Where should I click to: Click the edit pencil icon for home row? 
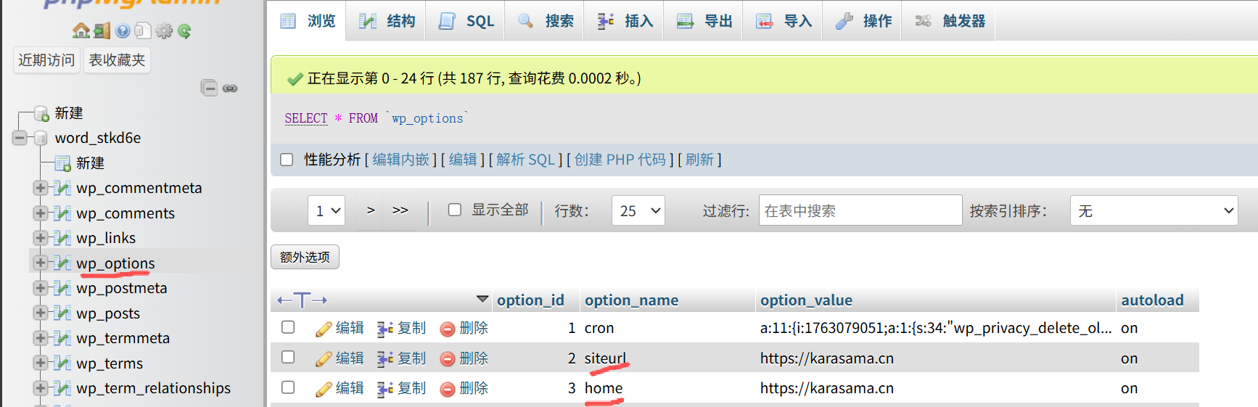[324, 389]
